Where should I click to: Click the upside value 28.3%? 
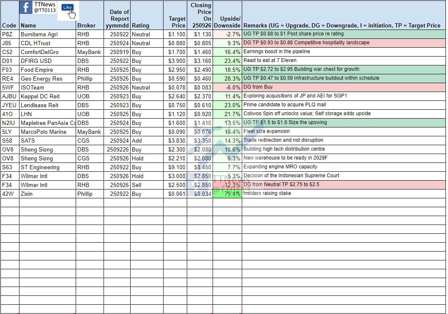[x=227, y=78]
